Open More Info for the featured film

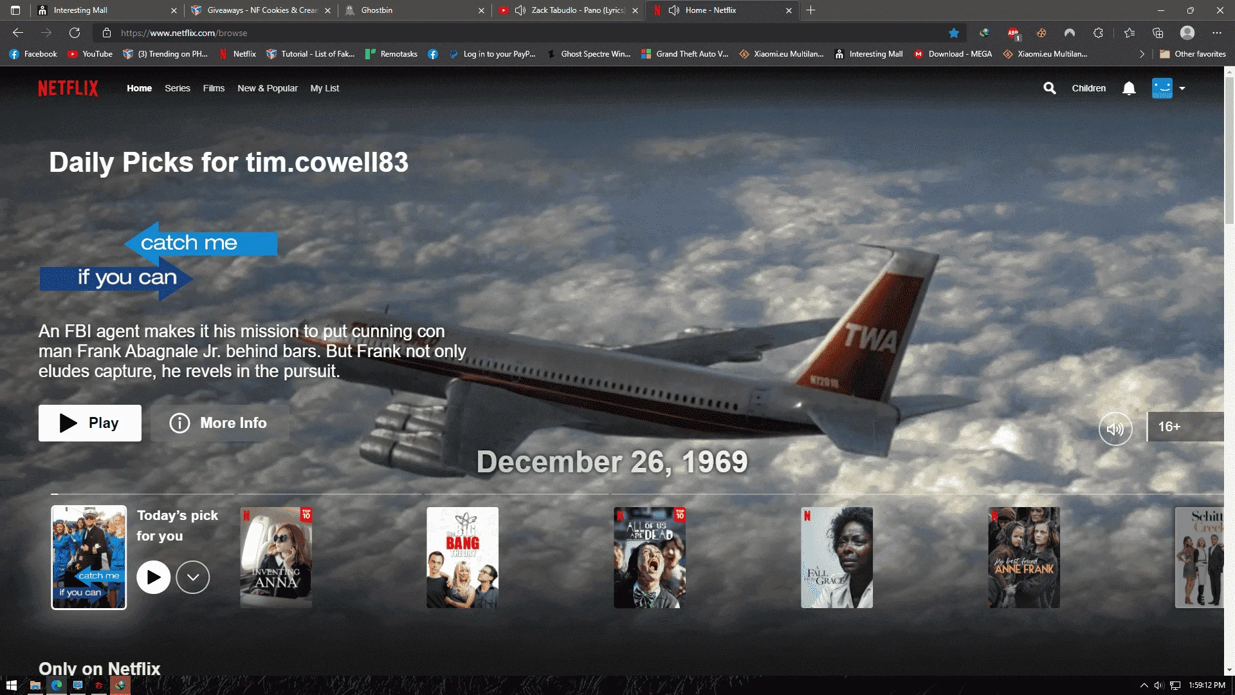219,423
